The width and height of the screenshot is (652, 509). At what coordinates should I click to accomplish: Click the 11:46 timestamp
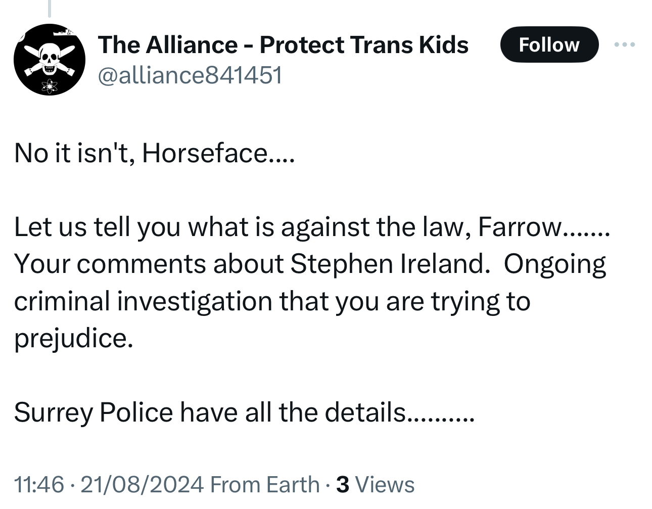tap(39, 484)
